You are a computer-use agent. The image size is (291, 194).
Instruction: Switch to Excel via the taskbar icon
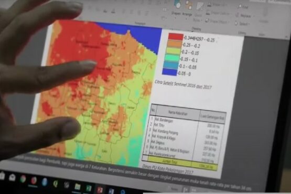click(x=89, y=188)
